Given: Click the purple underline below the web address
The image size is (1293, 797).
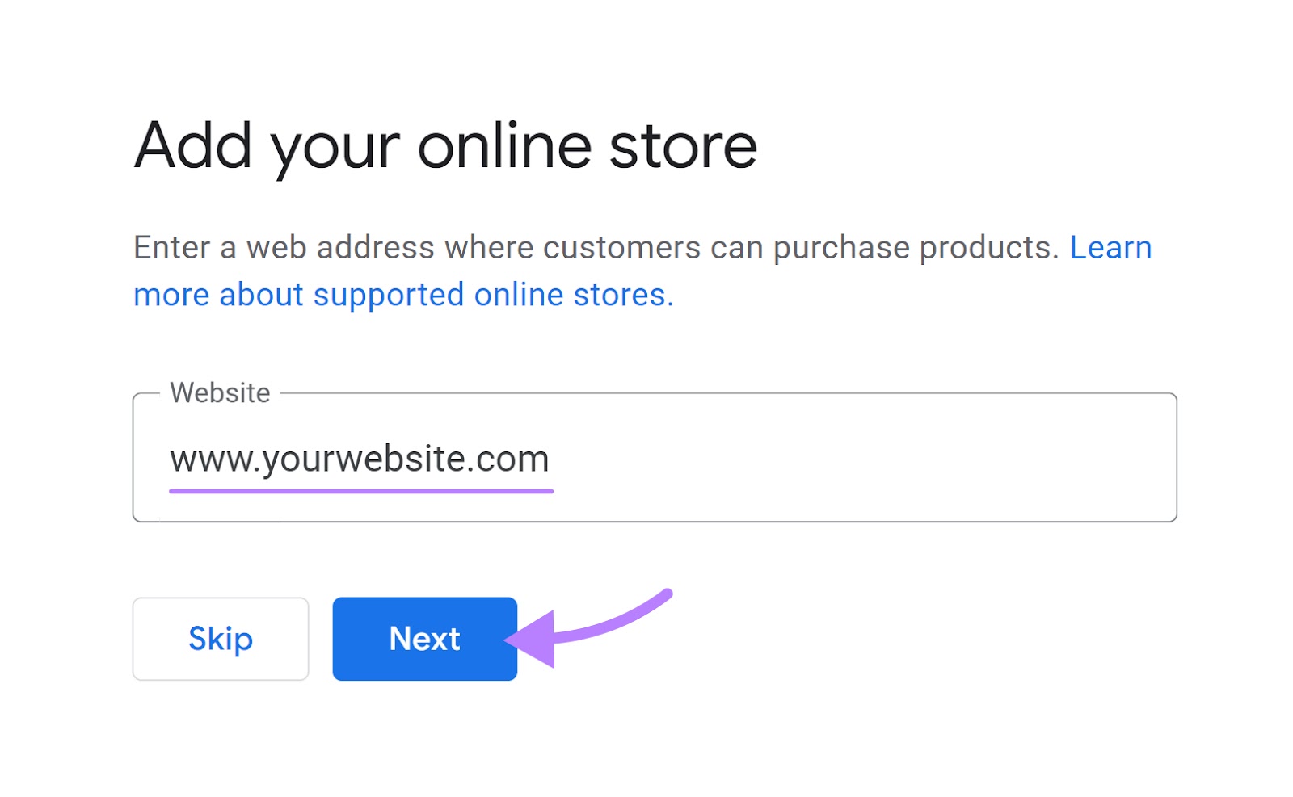Looking at the screenshot, I should (361, 487).
